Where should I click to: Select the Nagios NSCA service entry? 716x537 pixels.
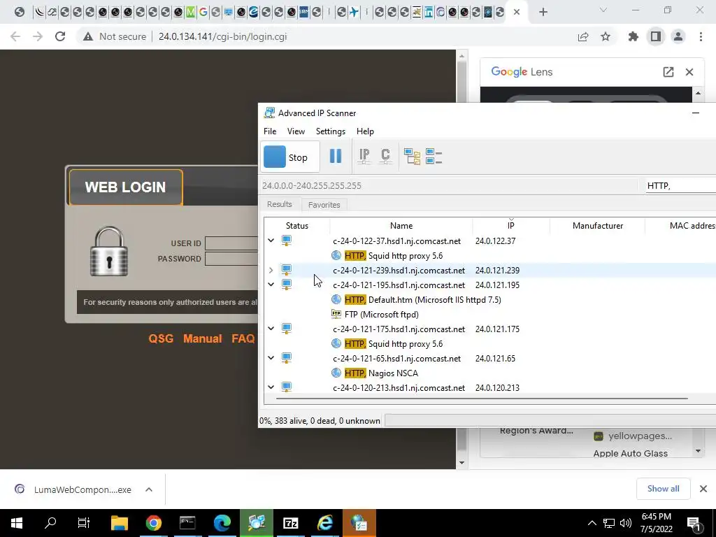381,373
